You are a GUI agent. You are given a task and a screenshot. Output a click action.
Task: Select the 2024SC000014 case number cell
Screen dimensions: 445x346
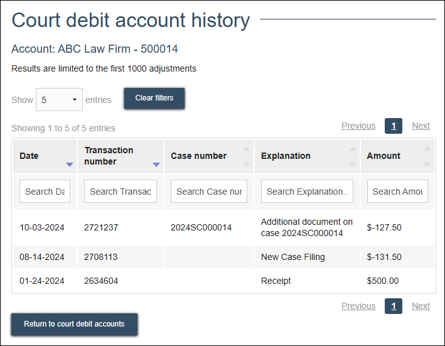pyautogui.click(x=201, y=227)
